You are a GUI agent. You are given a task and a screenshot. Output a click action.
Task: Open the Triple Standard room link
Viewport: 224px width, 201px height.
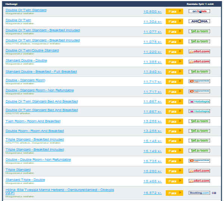pyautogui.click(x=18, y=170)
